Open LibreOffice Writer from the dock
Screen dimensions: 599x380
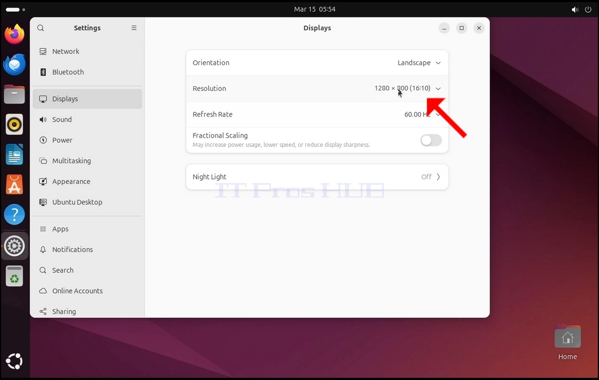pos(15,155)
